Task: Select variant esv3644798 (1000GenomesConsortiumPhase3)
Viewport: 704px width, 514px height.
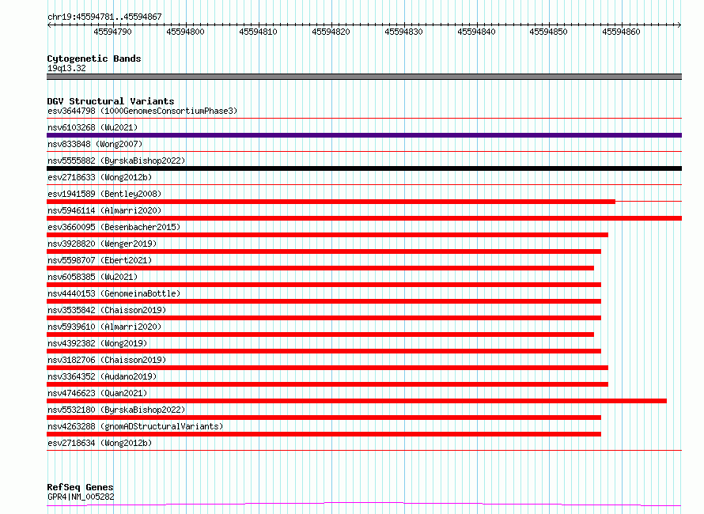Action: pos(142,111)
